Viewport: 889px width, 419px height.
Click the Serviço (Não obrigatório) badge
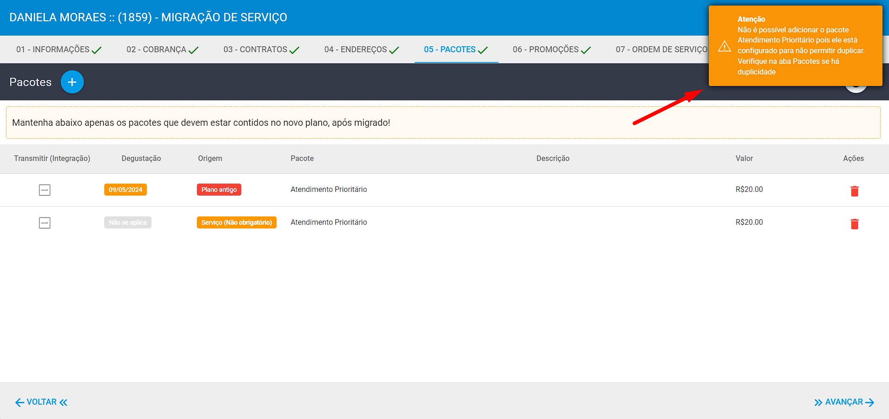pyautogui.click(x=237, y=222)
